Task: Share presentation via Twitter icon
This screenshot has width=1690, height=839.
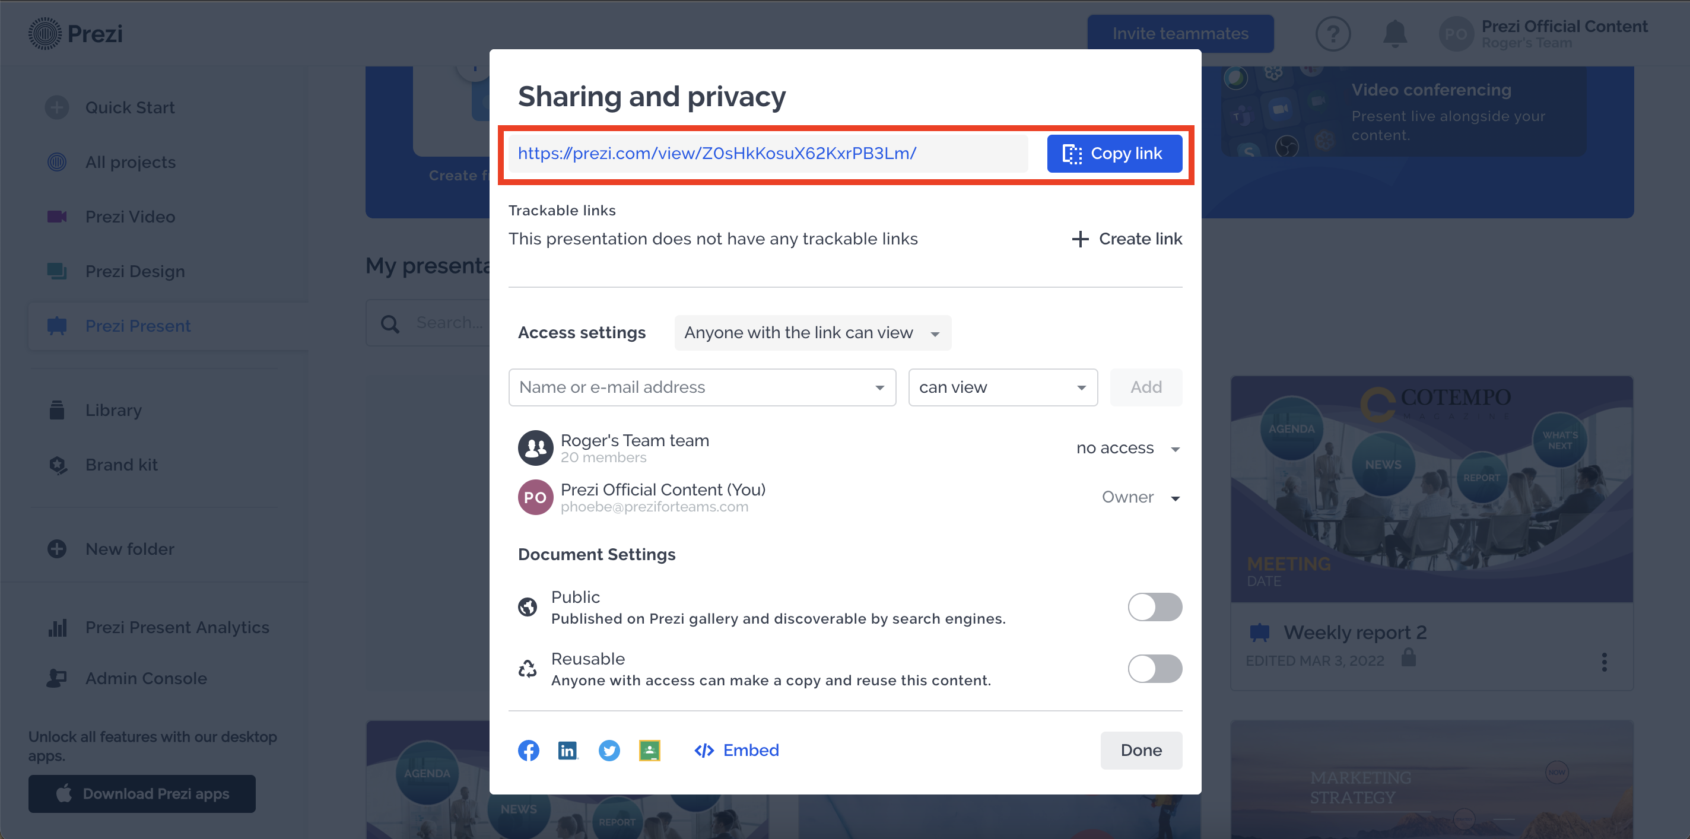Action: click(x=609, y=750)
